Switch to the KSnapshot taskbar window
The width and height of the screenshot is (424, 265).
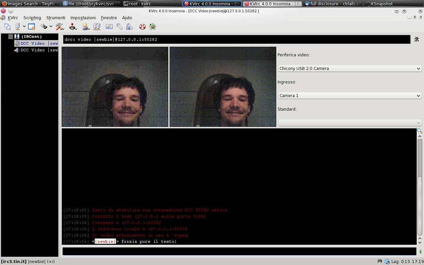click(382, 4)
